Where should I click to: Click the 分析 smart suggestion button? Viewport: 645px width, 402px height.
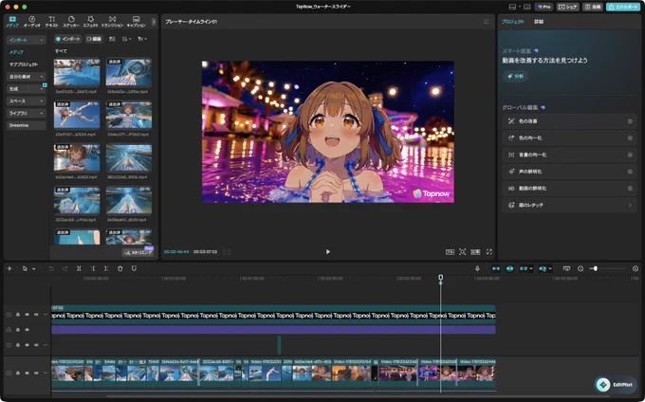coord(515,77)
